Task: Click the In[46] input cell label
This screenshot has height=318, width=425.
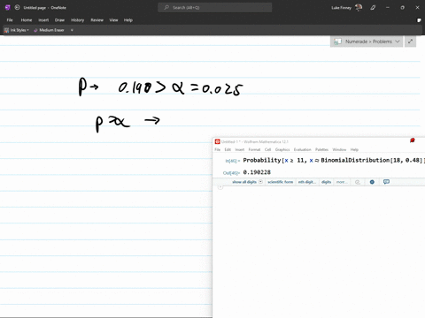Action: click(x=233, y=161)
